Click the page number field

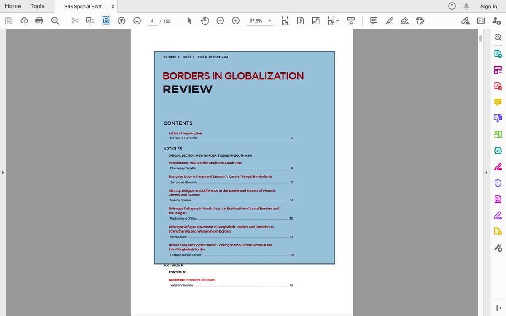pyautogui.click(x=152, y=21)
